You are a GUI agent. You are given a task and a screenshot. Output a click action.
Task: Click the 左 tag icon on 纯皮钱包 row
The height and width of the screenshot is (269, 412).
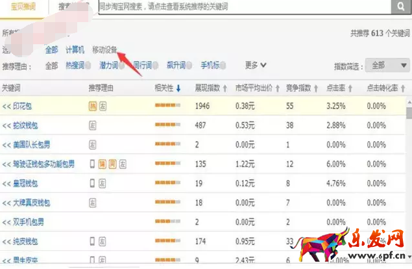103,241
